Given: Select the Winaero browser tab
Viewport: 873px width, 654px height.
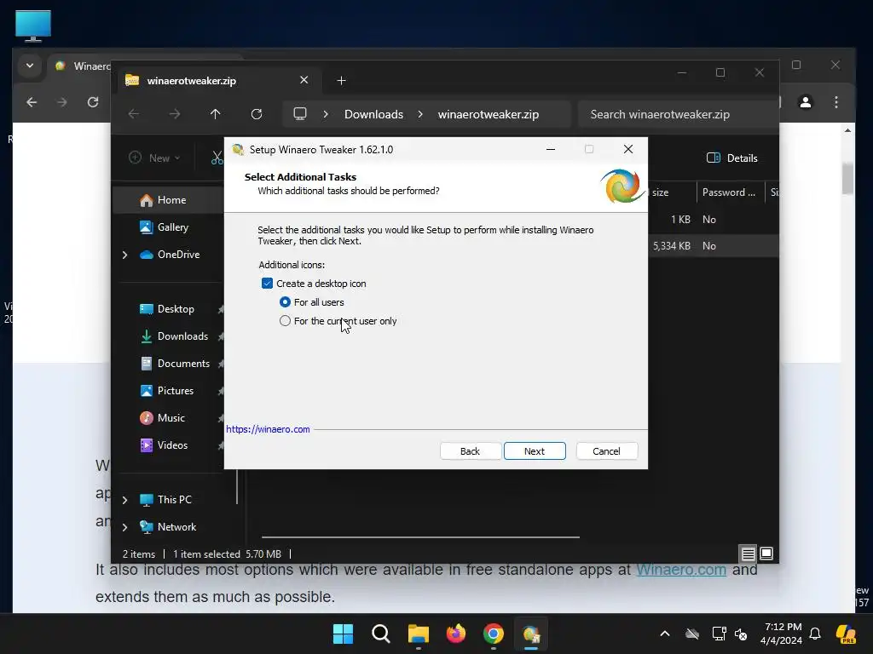Looking at the screenshot, I should pyautogui.click(x=82, y=66).
